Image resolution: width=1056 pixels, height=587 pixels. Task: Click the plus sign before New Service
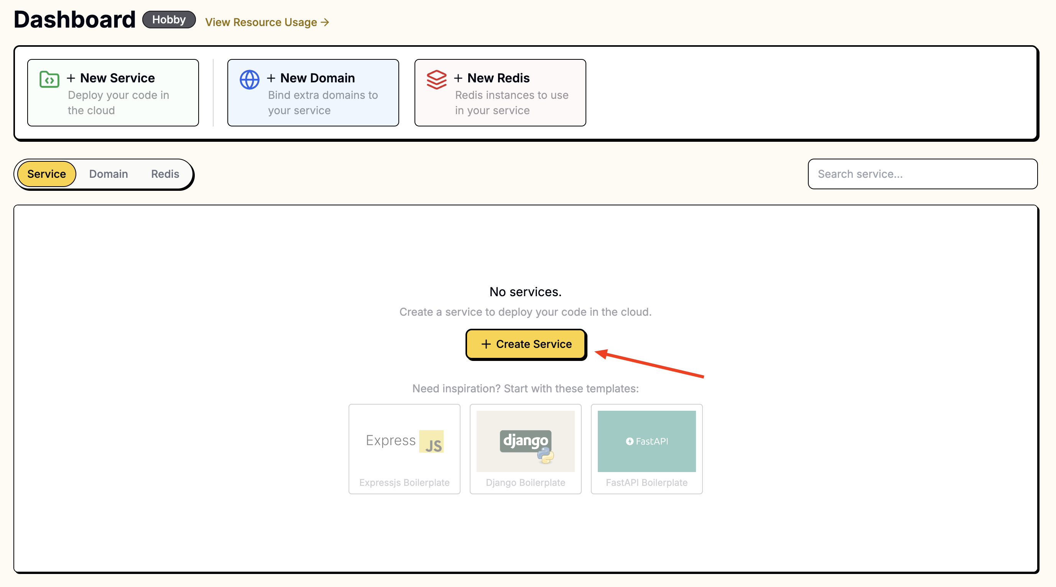pyautogui.click(x=71, y=78)
